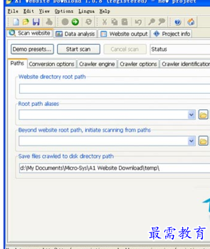Click the Status field
This screenshot has height=249, width=210.
tap(180, 49)
